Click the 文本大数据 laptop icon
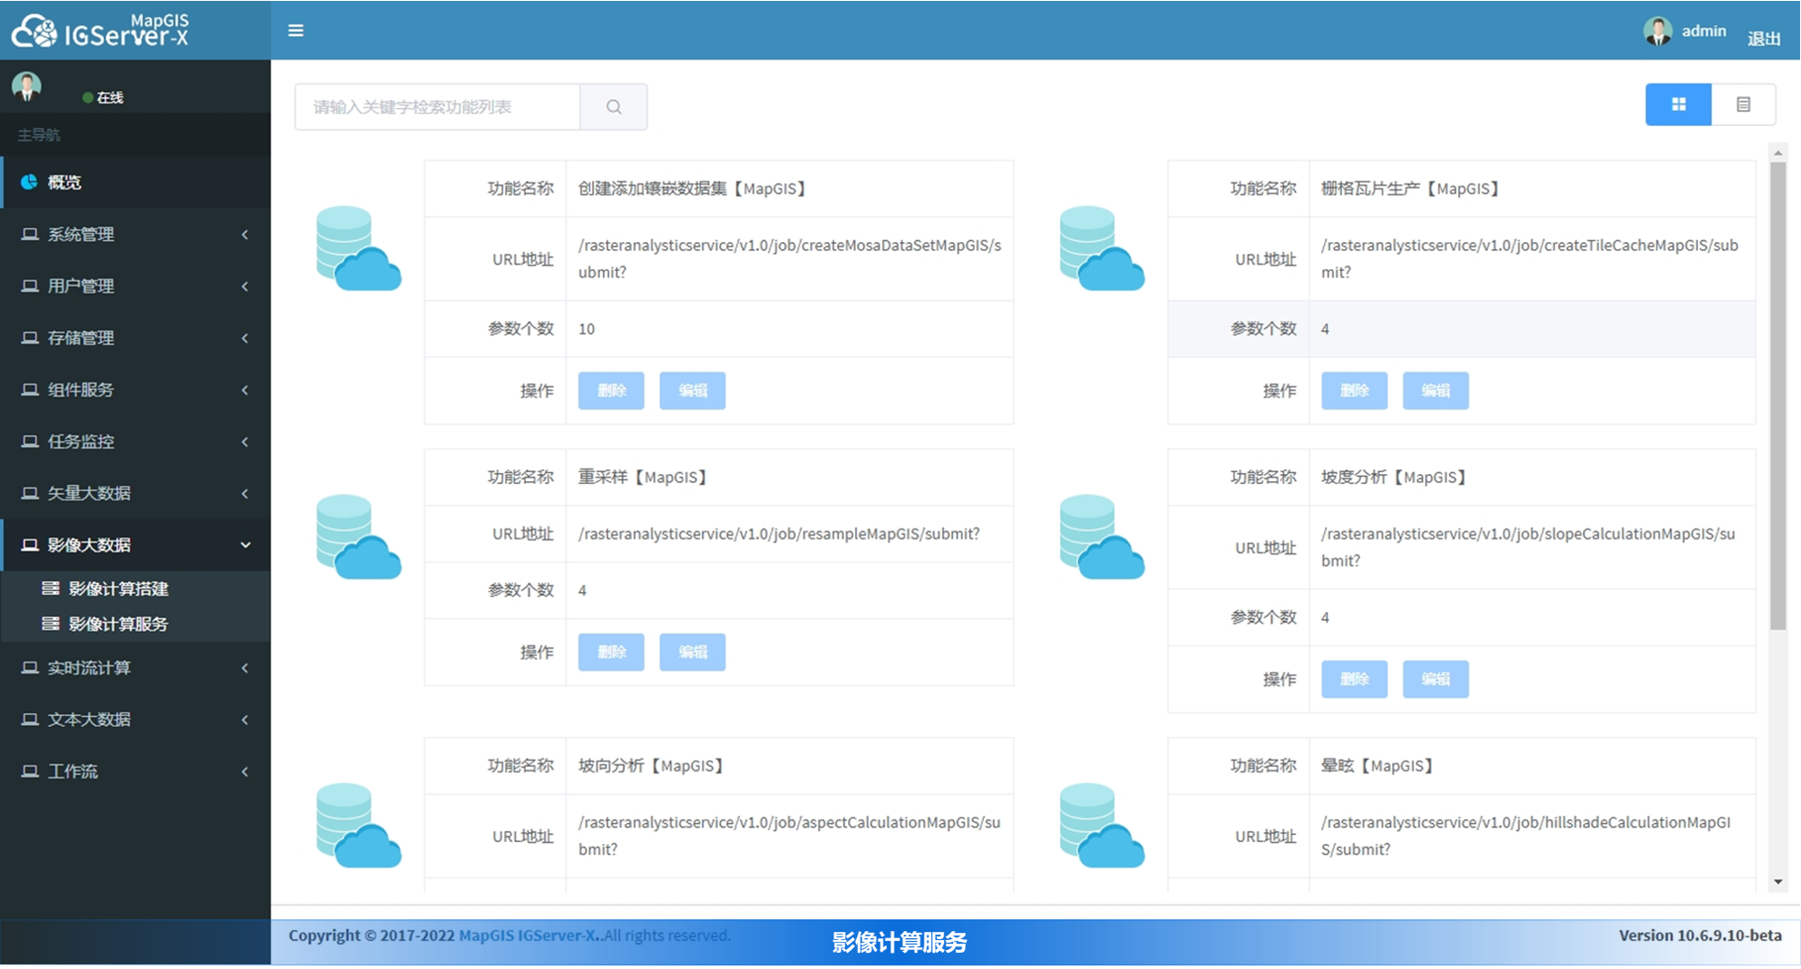This screenshot has width=1801, height=969. (30, 719)
